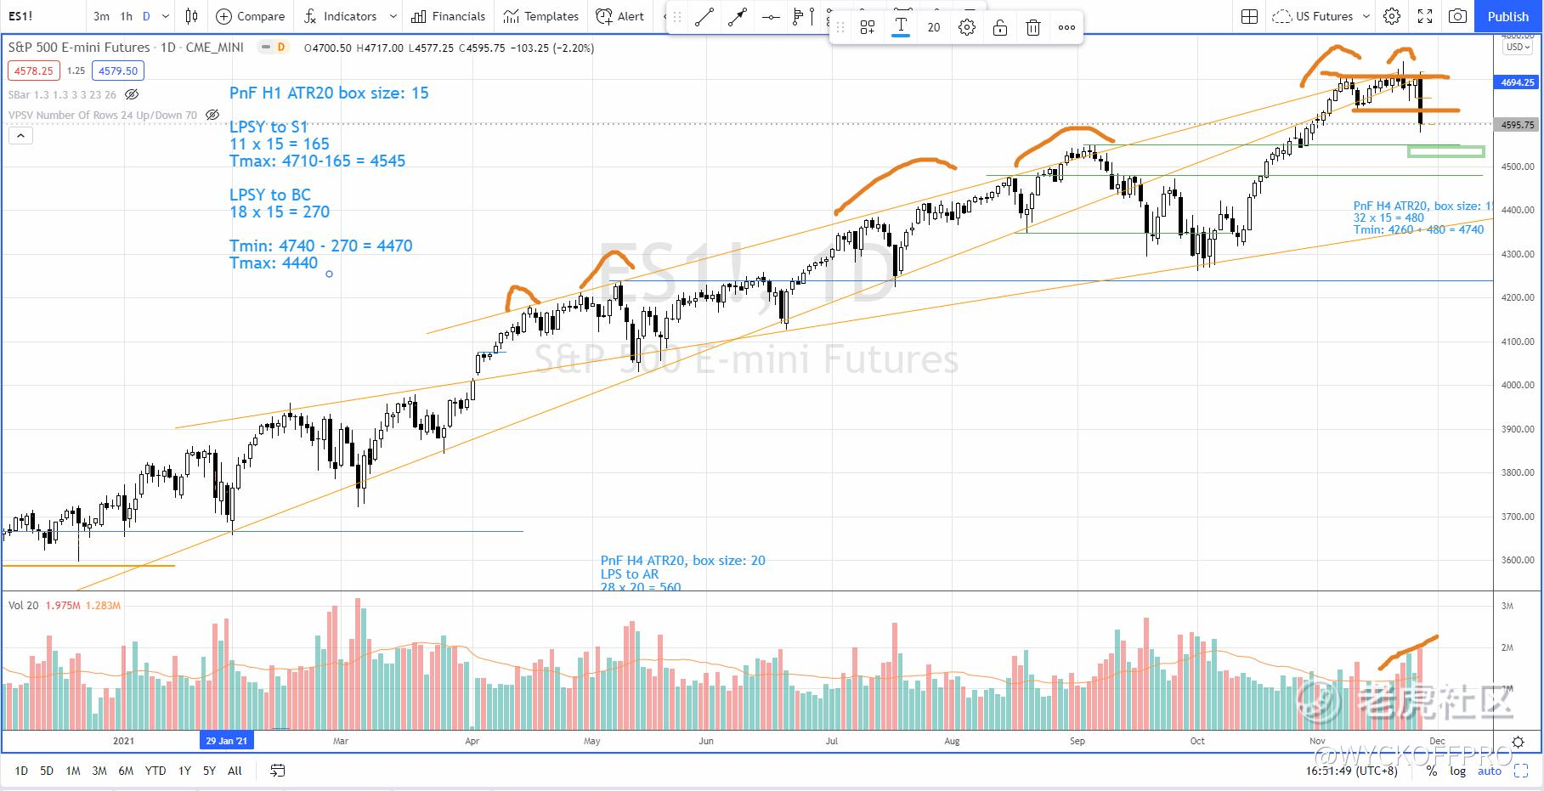Image resolution: width=1544 pixels, height=791 pixels.
Task: Open chart settings gear in top bar
Action: [1392, 16]
